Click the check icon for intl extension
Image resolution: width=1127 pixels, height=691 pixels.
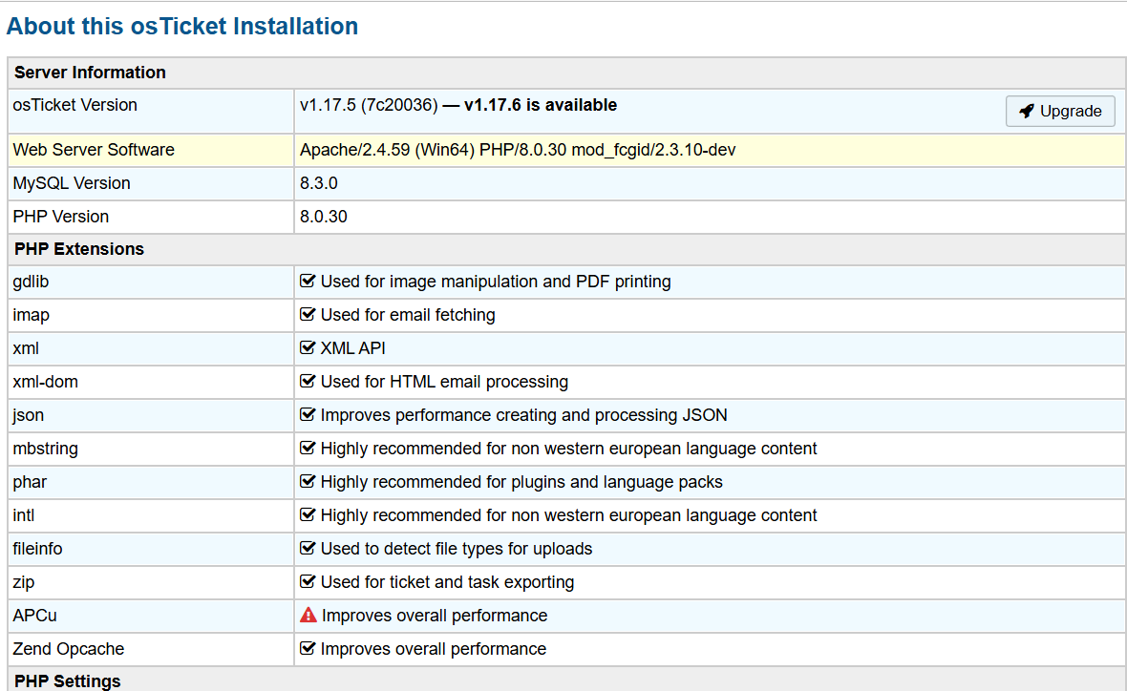click(x=308, y=515)
